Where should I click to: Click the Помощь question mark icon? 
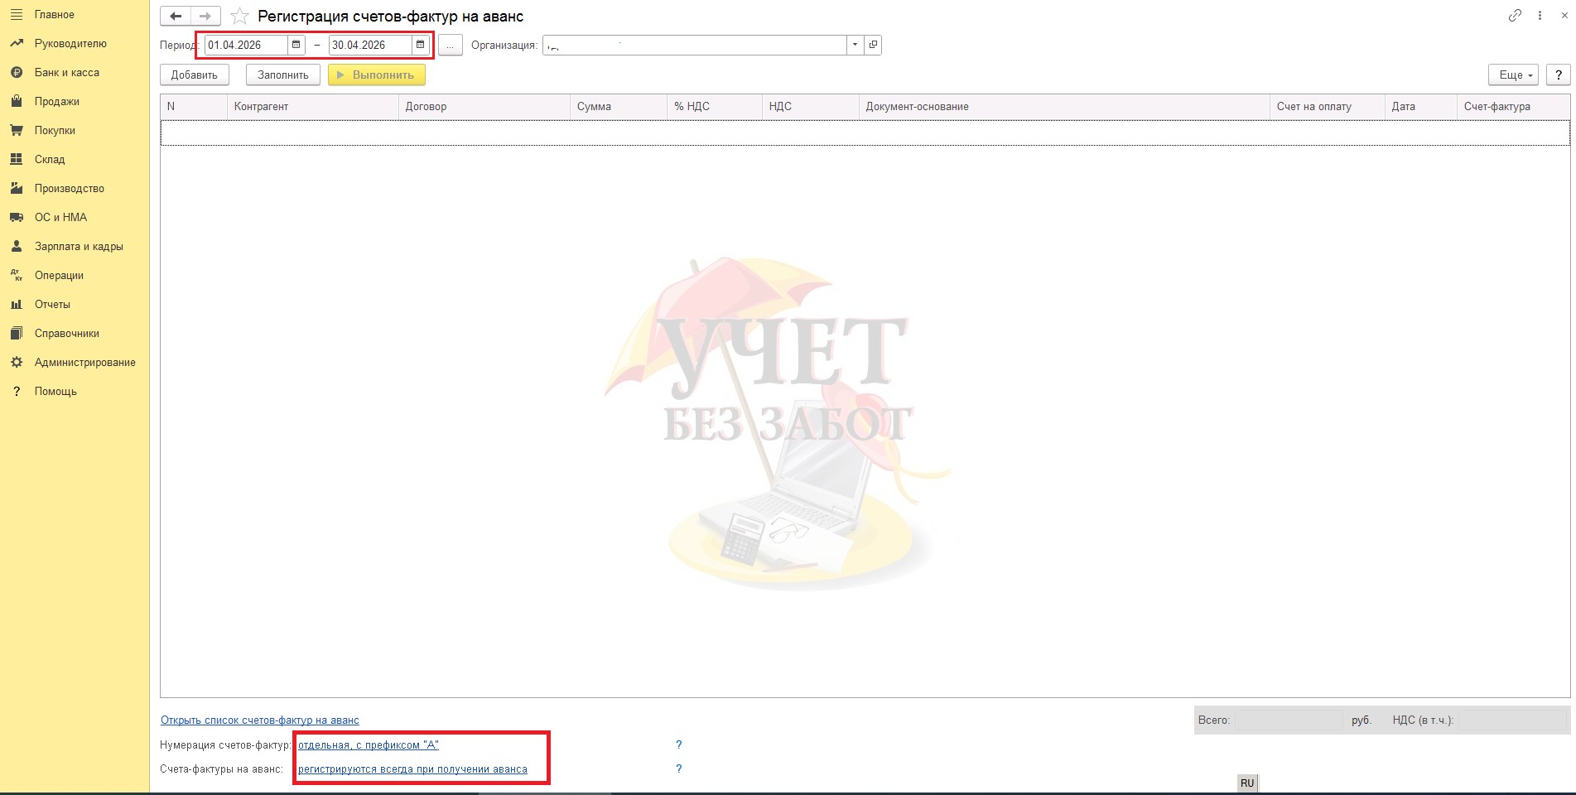[17, 391]
